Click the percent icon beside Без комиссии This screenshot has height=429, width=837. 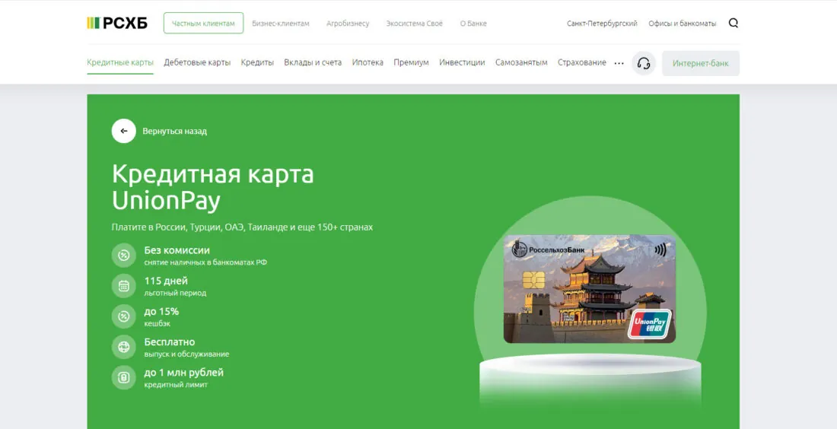124,256
